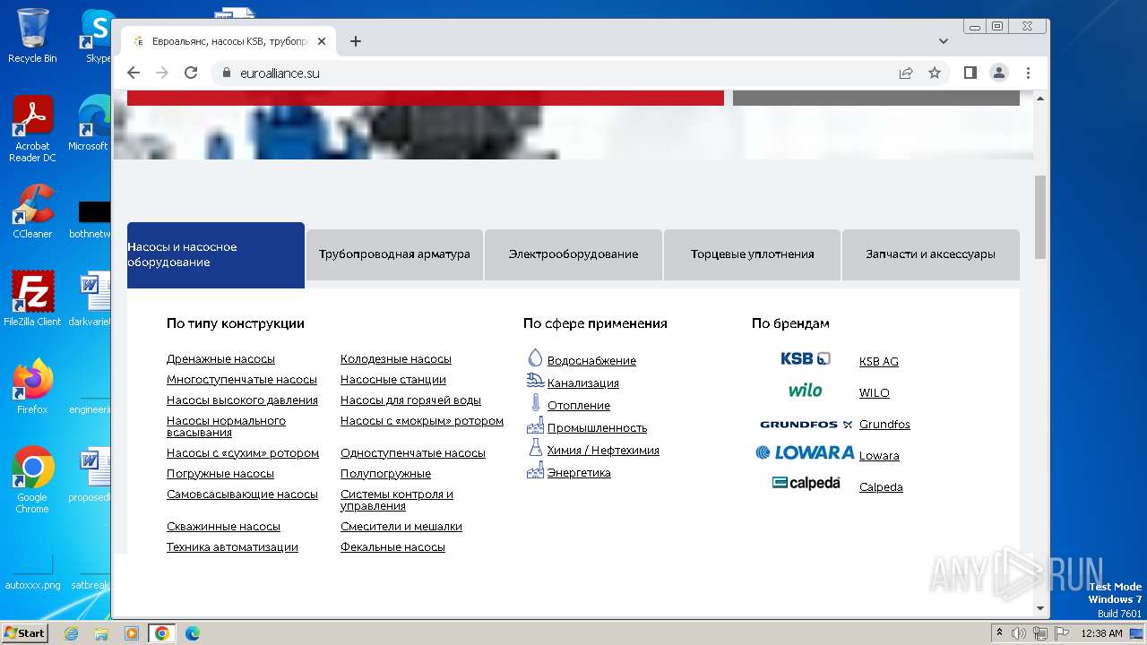Click the system tray volume icon
Screen dimensions: 1147x645
[1019, 633]
